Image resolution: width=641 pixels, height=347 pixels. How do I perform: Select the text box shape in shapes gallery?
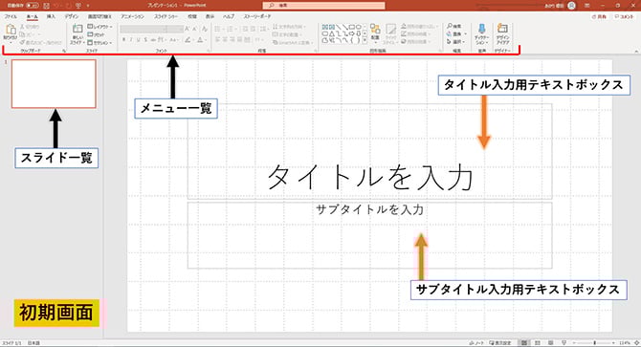pos(325,27)
